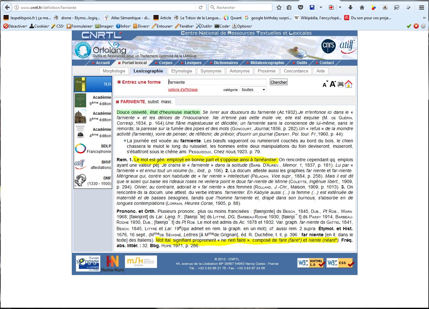Switch to the Synonymie tab
The width and height of the screenshot is (429, 309).
tap(211, 71)
